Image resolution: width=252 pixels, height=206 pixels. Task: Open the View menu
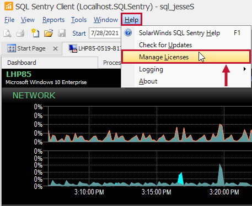click(28, 20)
